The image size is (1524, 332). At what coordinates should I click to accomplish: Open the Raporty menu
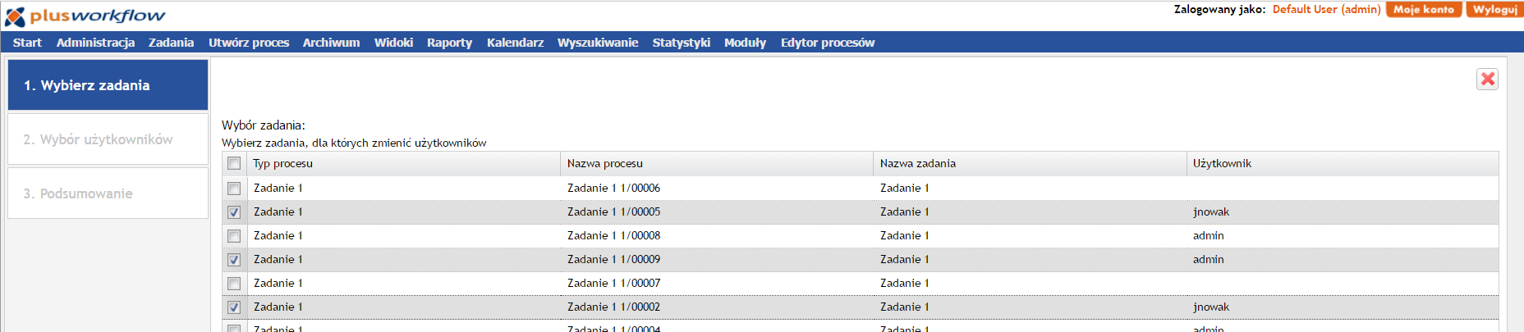point(449,43)
